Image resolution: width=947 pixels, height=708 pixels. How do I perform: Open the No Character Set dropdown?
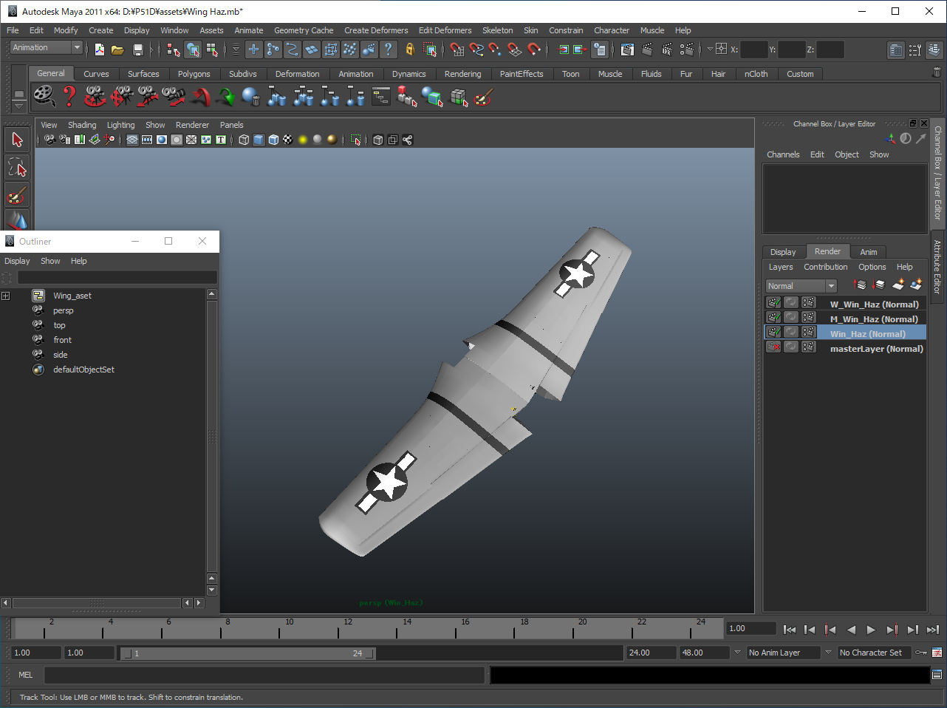point(874,653)
